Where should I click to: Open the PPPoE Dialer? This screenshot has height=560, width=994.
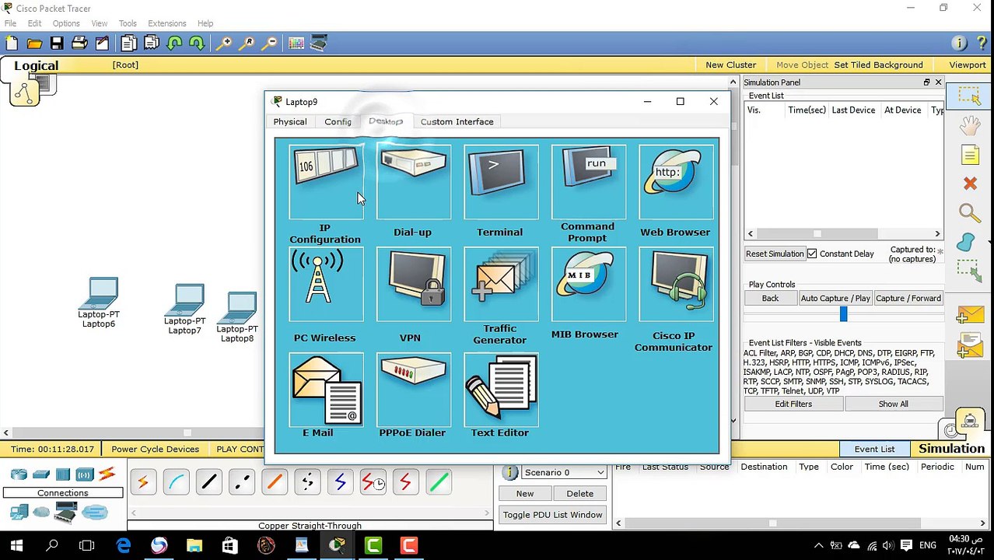[413, 390]
